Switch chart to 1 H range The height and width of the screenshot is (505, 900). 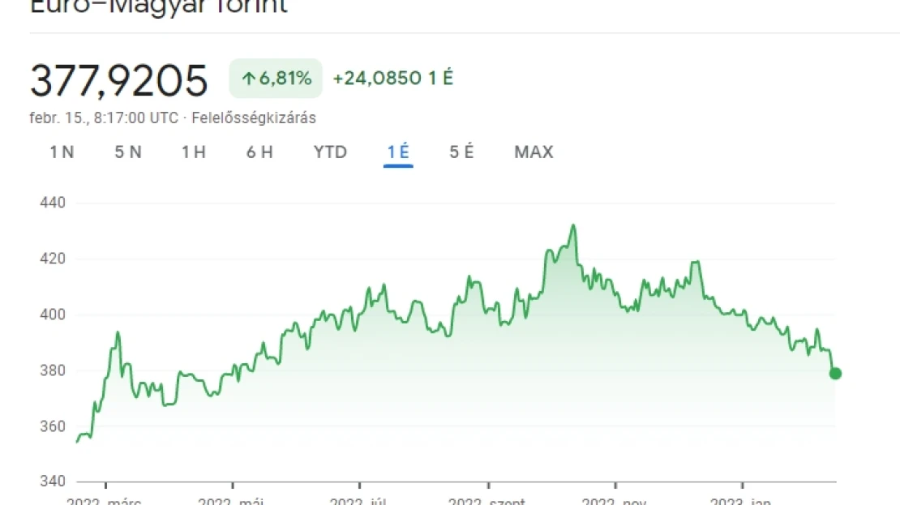point(194,152)
